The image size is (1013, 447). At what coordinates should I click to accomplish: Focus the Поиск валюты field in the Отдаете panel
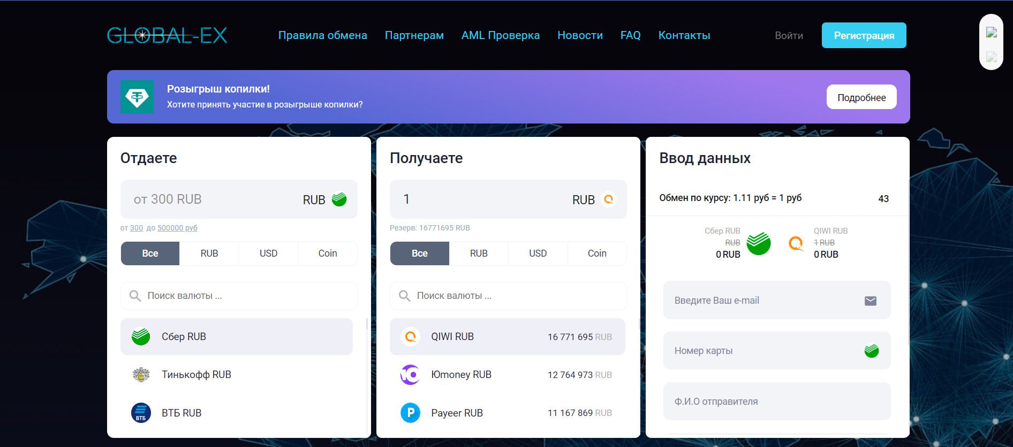click(x=239, y=296)
